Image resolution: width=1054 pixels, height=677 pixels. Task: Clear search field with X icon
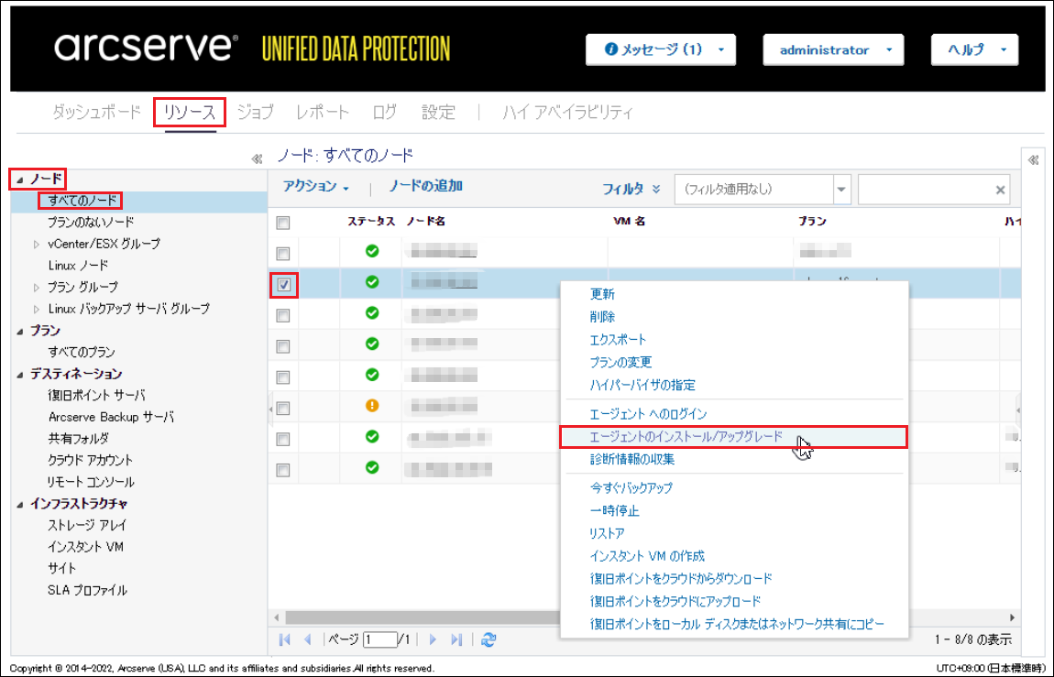1000,190
